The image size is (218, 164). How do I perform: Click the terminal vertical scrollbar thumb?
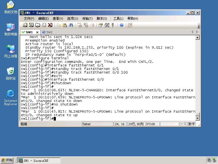[x=197, y=114]
